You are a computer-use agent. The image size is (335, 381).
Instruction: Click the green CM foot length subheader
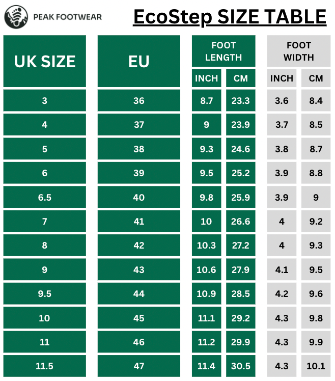tap(240, 78)
